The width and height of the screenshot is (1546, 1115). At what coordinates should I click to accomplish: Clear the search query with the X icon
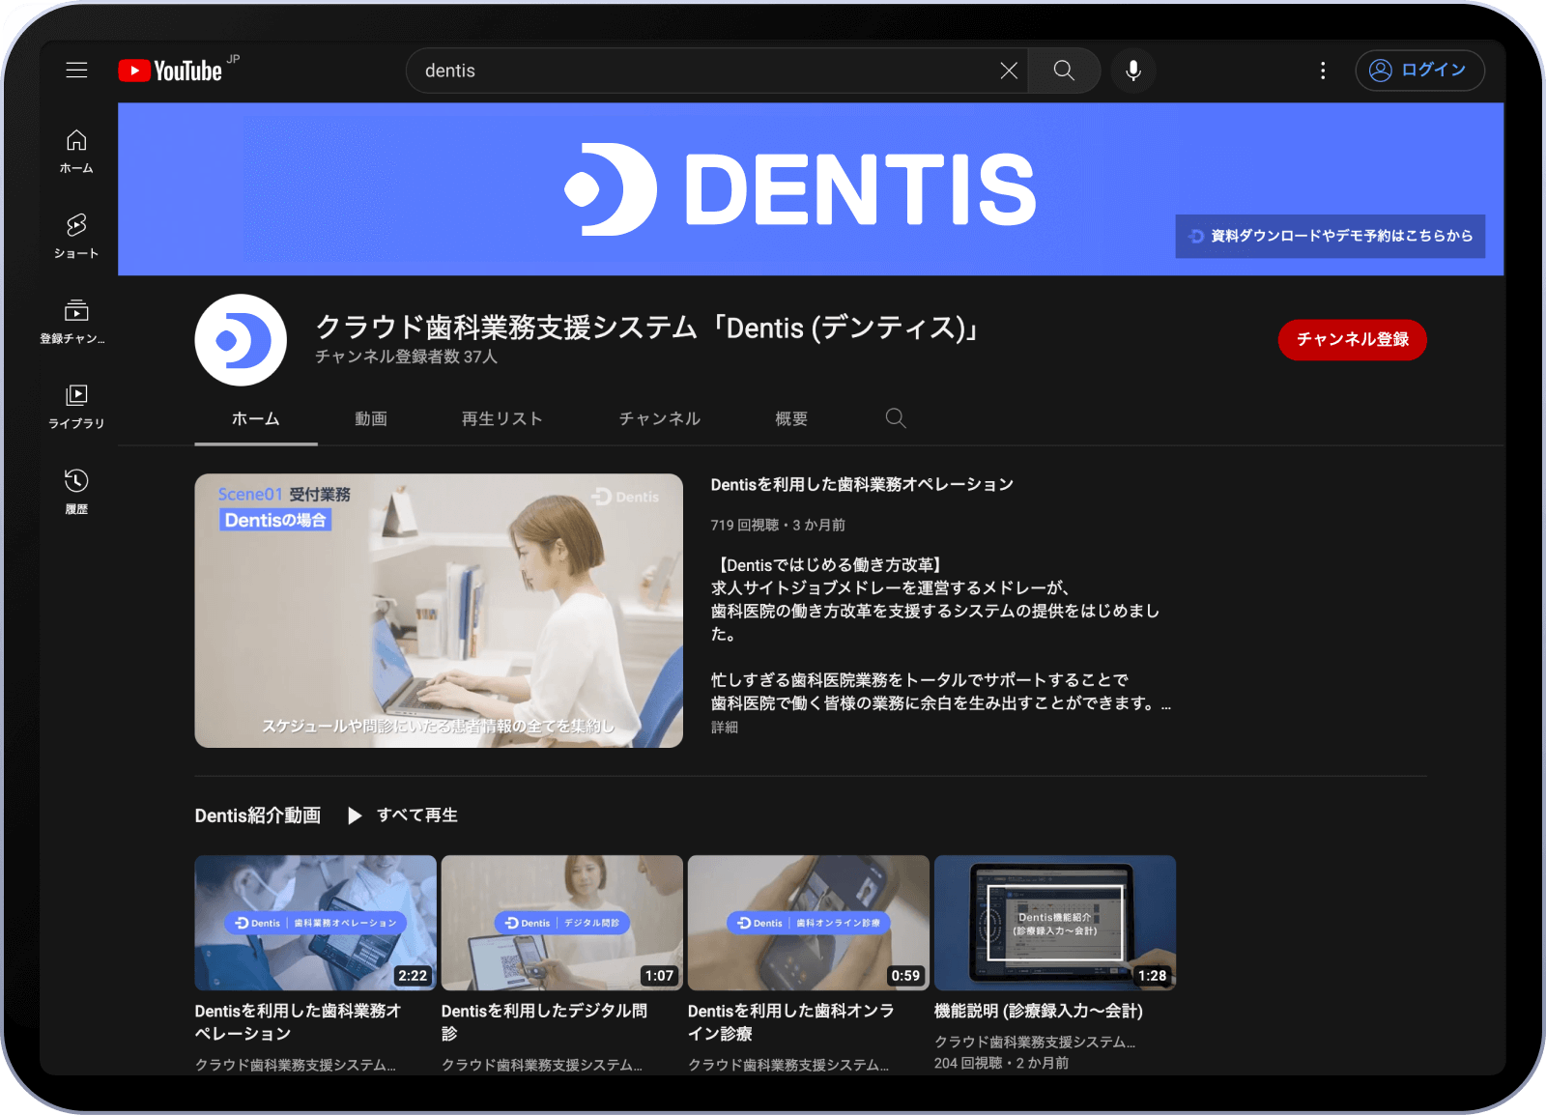[1008, 70]
